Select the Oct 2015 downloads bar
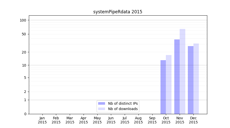 point(169,84)
